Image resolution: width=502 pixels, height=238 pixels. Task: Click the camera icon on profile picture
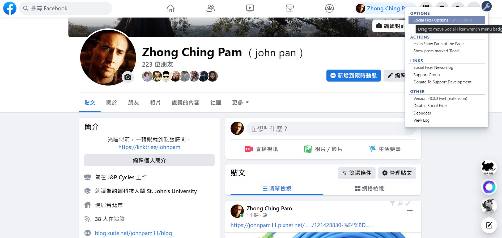click(128, 77)
